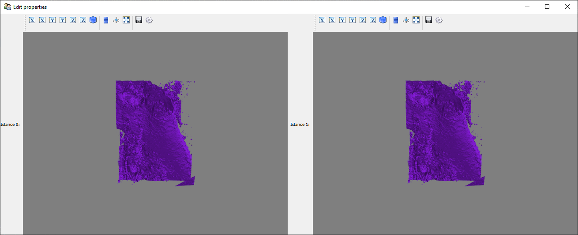This screenshot has width=578, height=235.
Task: Switch Istance 1 to blue cube 3D view
Action: pos(383,20)
